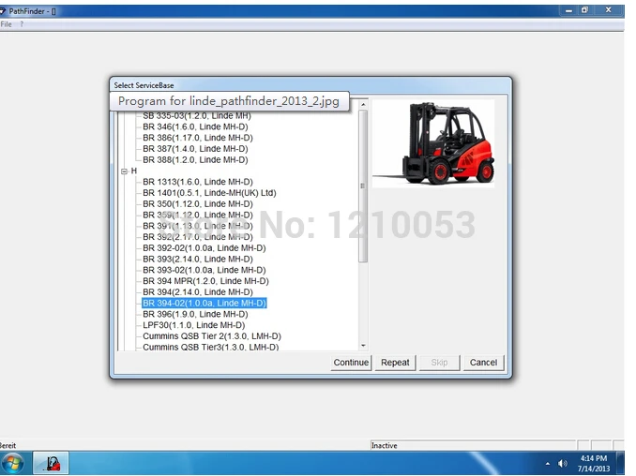Select BR 1401(0.5.1, Linde-MH(UK) Ltd)
Viewport: 636px width, 476px height.
click(x=209, y=193)
